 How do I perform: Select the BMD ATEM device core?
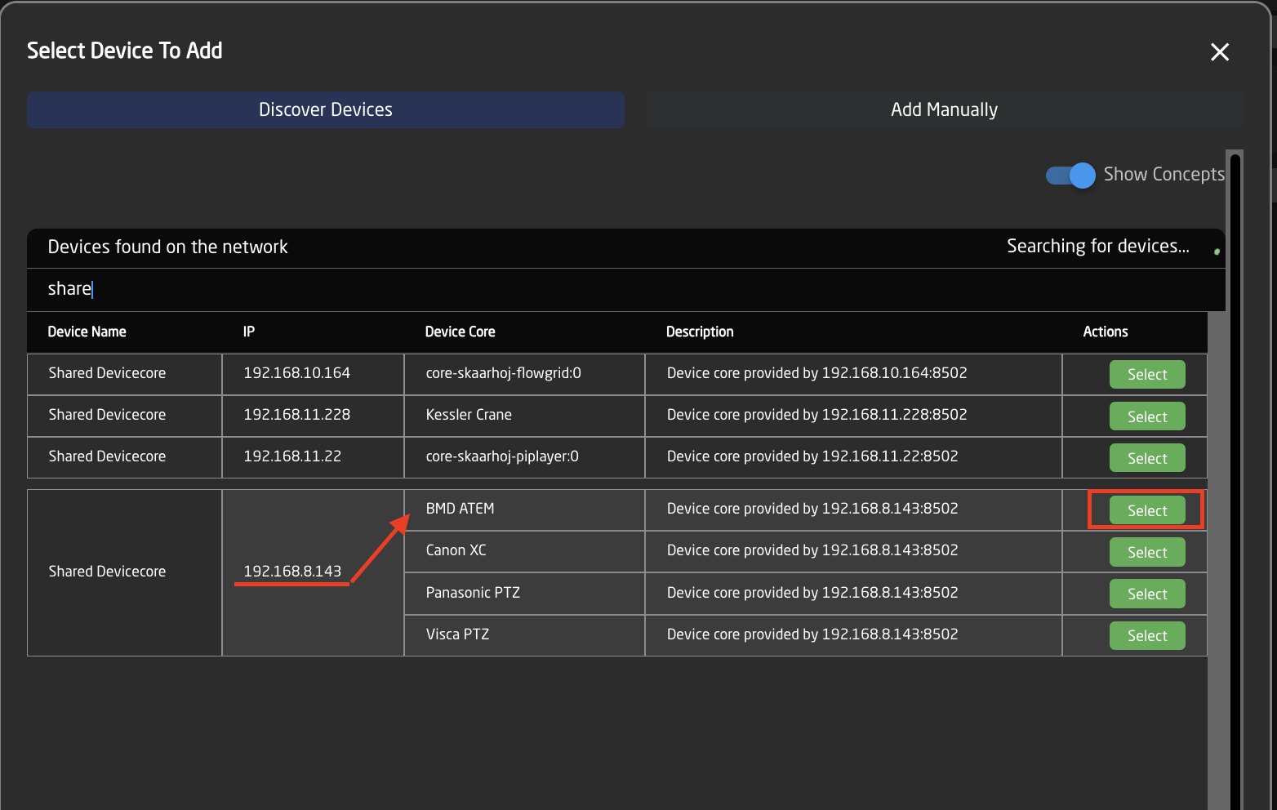click(x=1146, y=511)
